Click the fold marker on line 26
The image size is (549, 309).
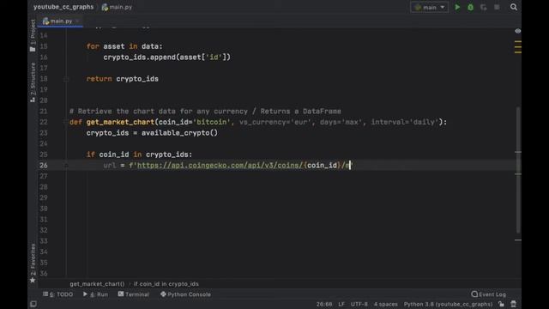66,166
